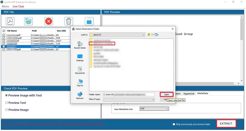Go up one folder level in dialog

pos(148,35)
